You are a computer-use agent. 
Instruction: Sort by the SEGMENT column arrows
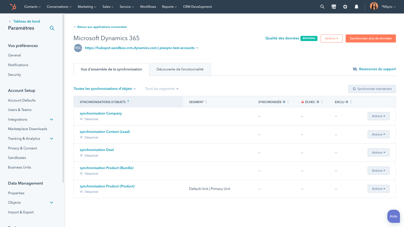click(x=206, y=102)
